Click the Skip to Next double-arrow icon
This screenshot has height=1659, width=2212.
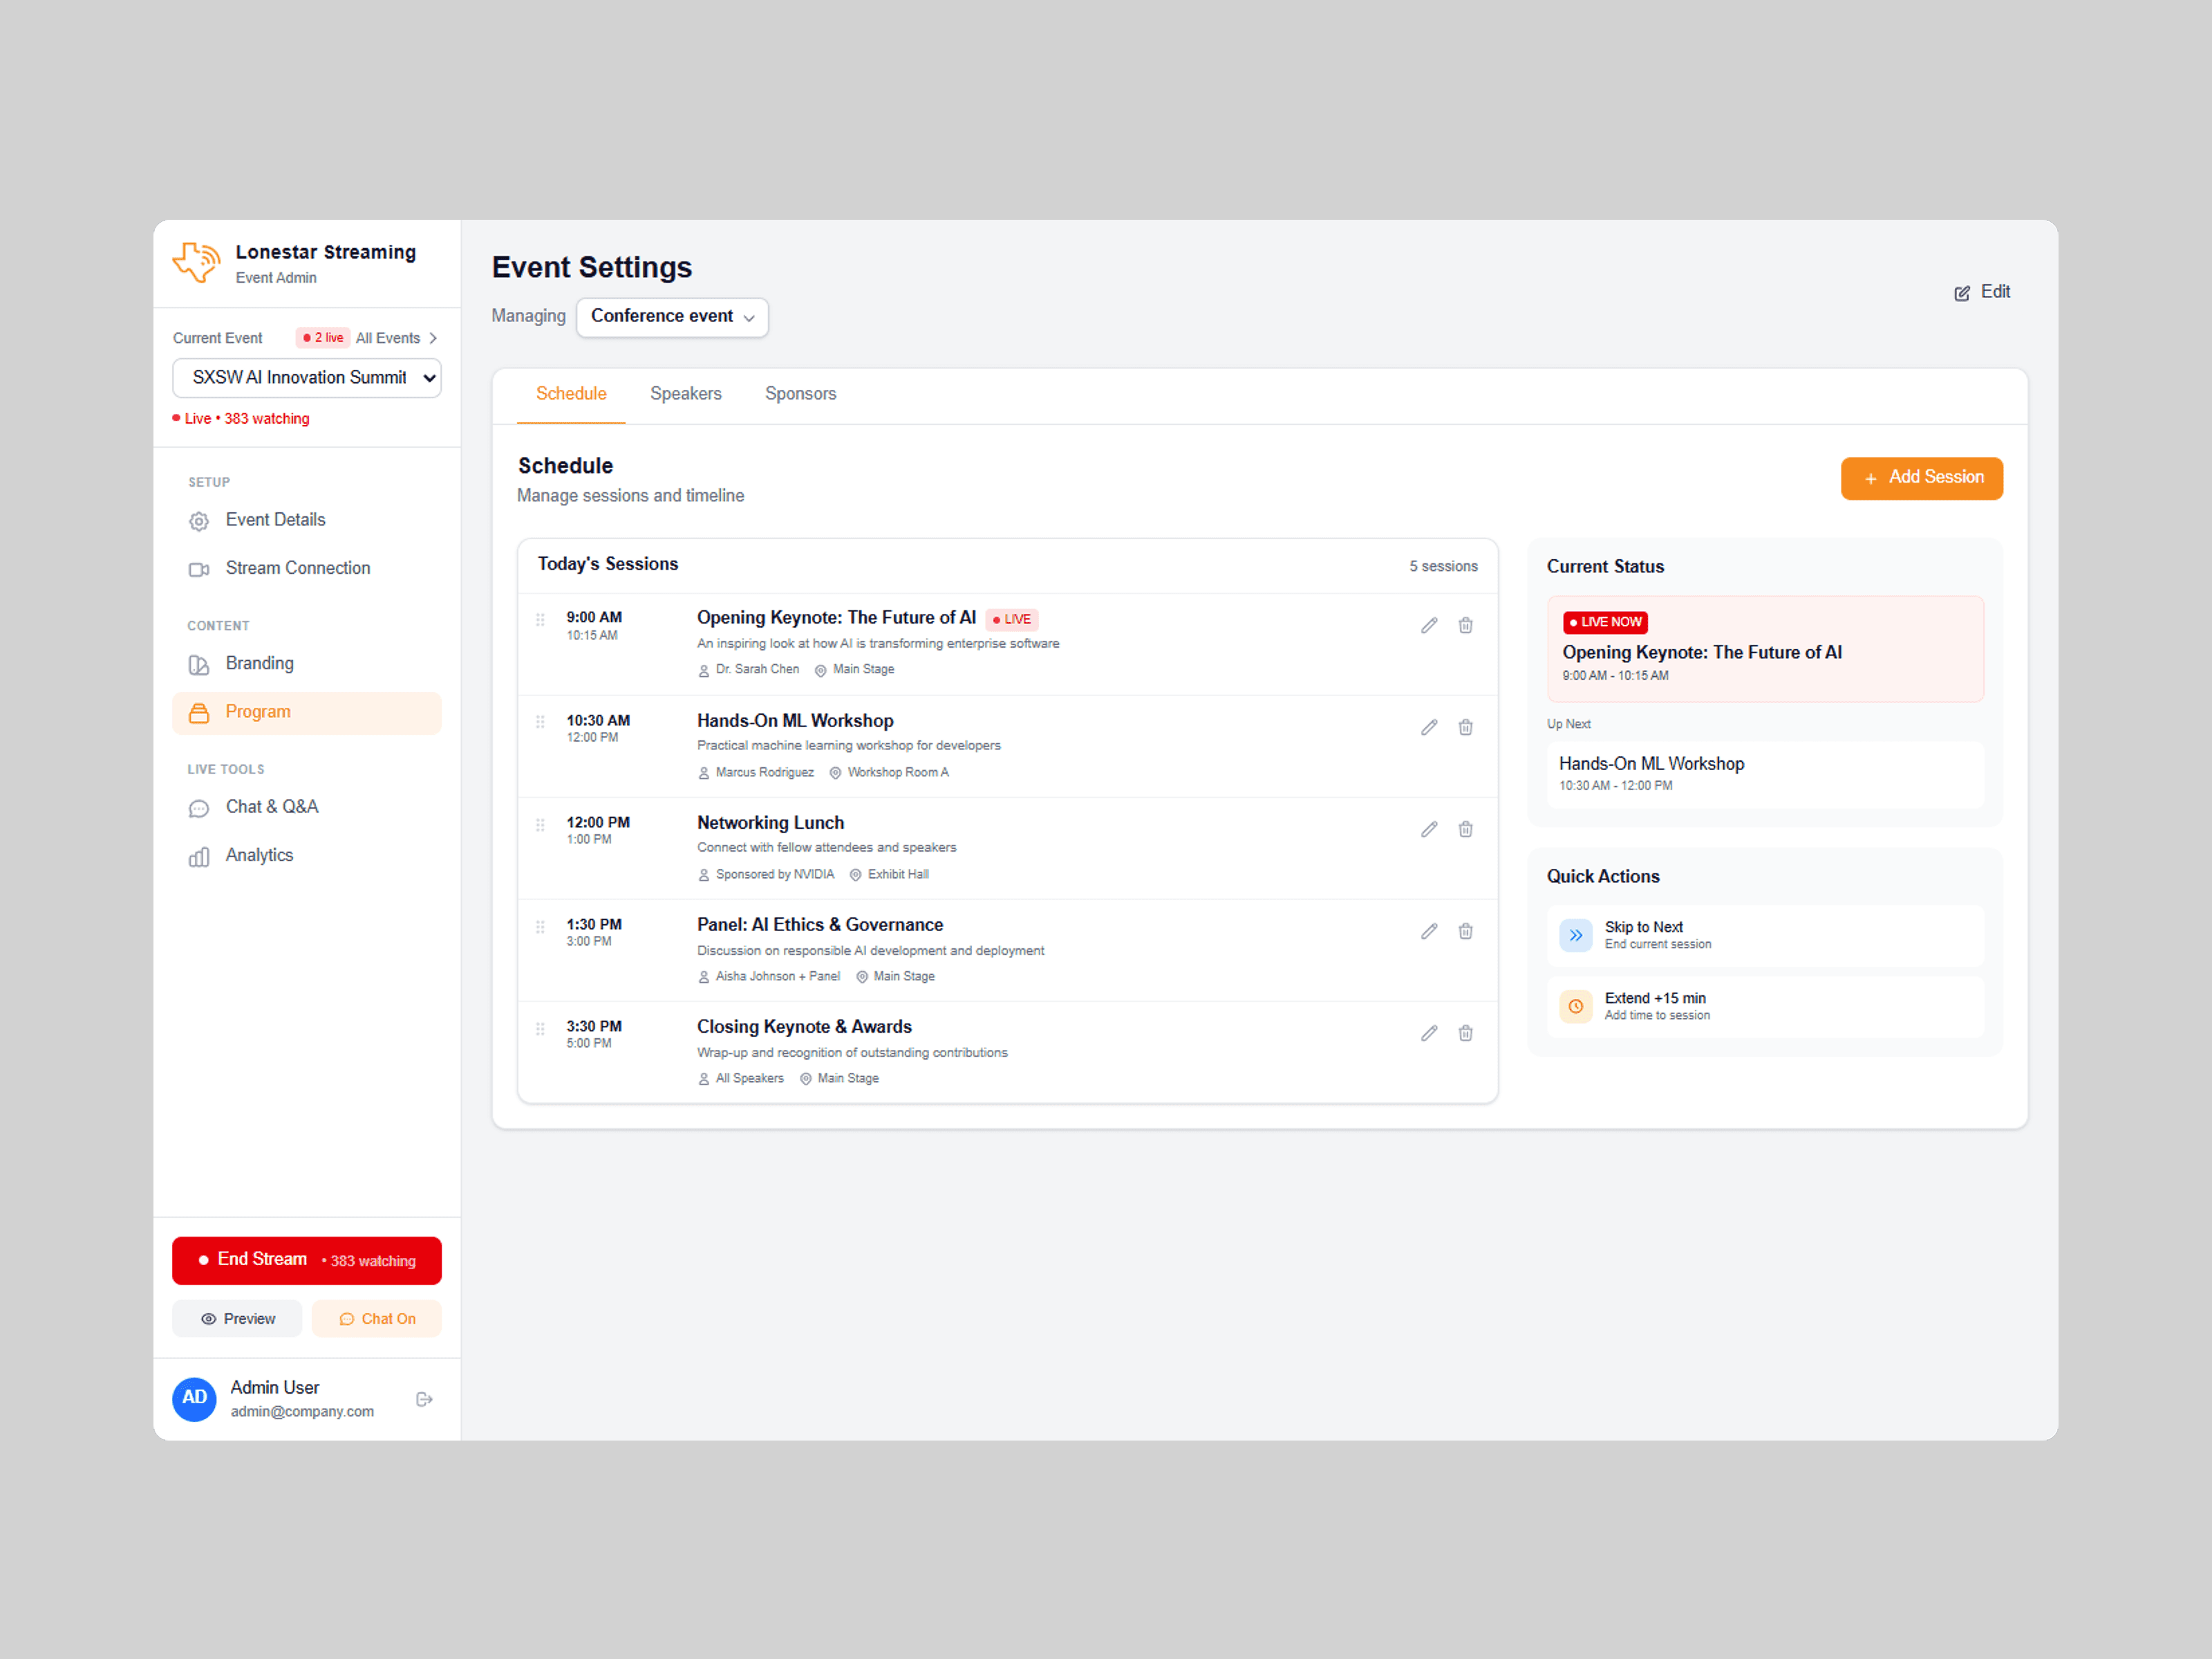pos(1576,935)
